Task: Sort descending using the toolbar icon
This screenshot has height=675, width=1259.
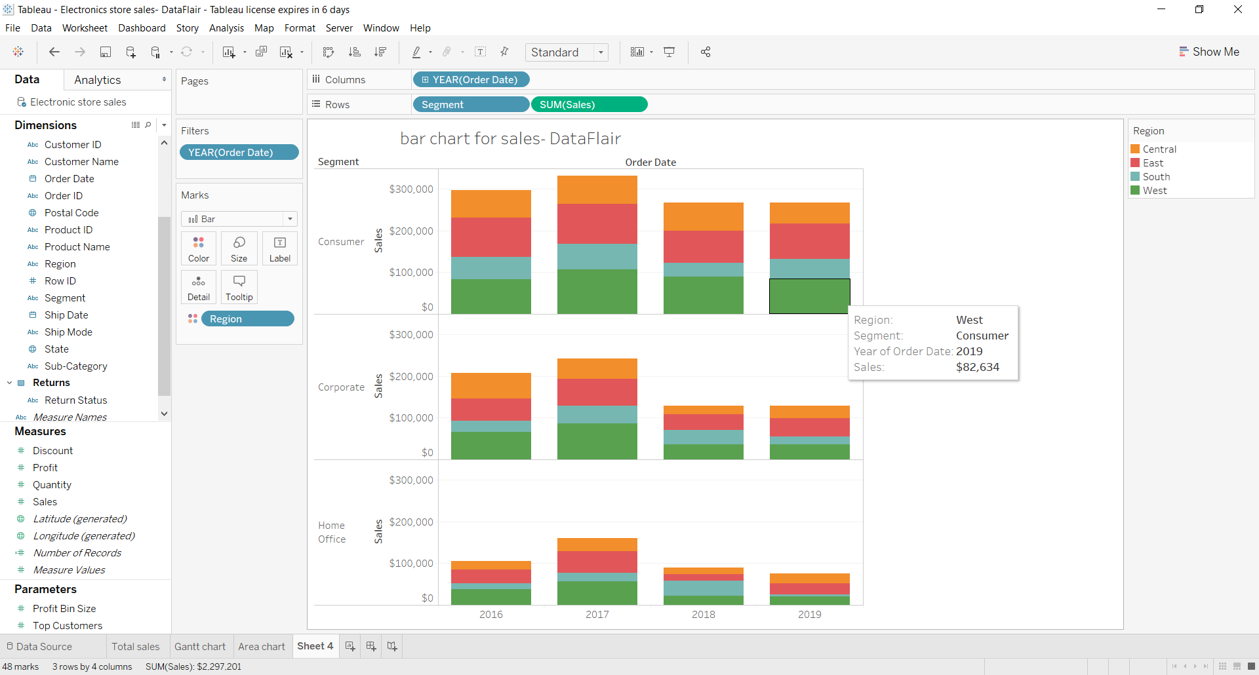Action: 380,52
